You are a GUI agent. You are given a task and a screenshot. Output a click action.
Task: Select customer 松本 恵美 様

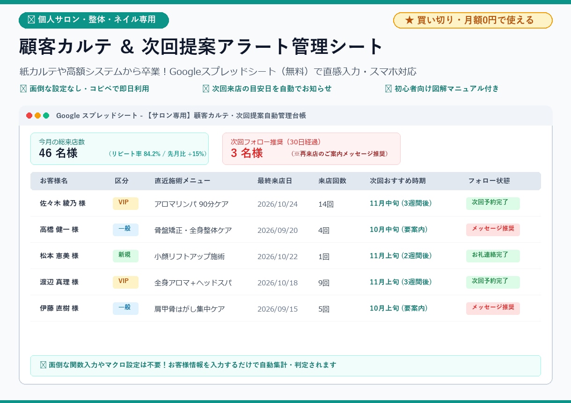(59, 256)
